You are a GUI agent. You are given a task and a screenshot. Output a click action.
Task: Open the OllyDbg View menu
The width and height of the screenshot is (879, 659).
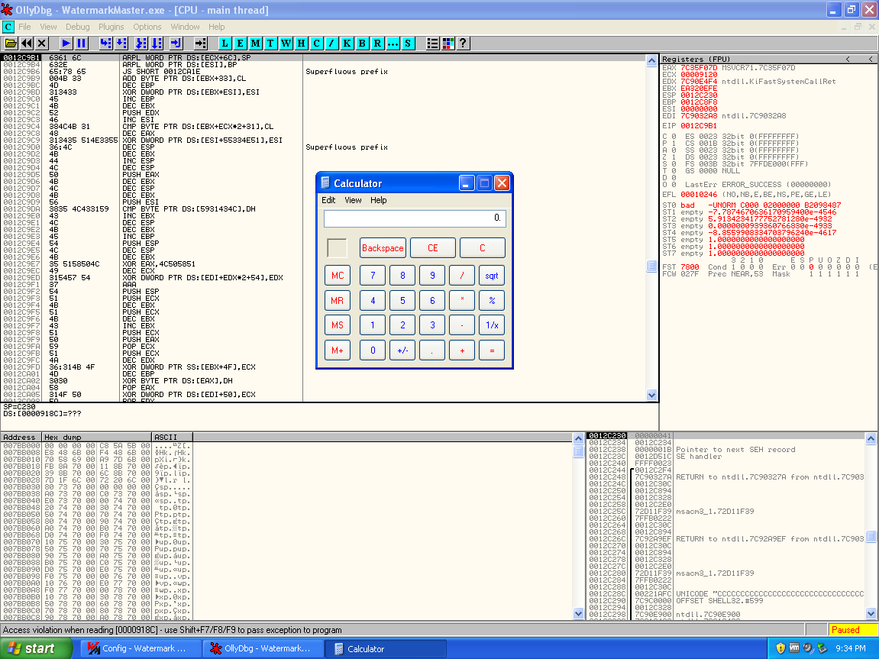click(x=48, y=27)
